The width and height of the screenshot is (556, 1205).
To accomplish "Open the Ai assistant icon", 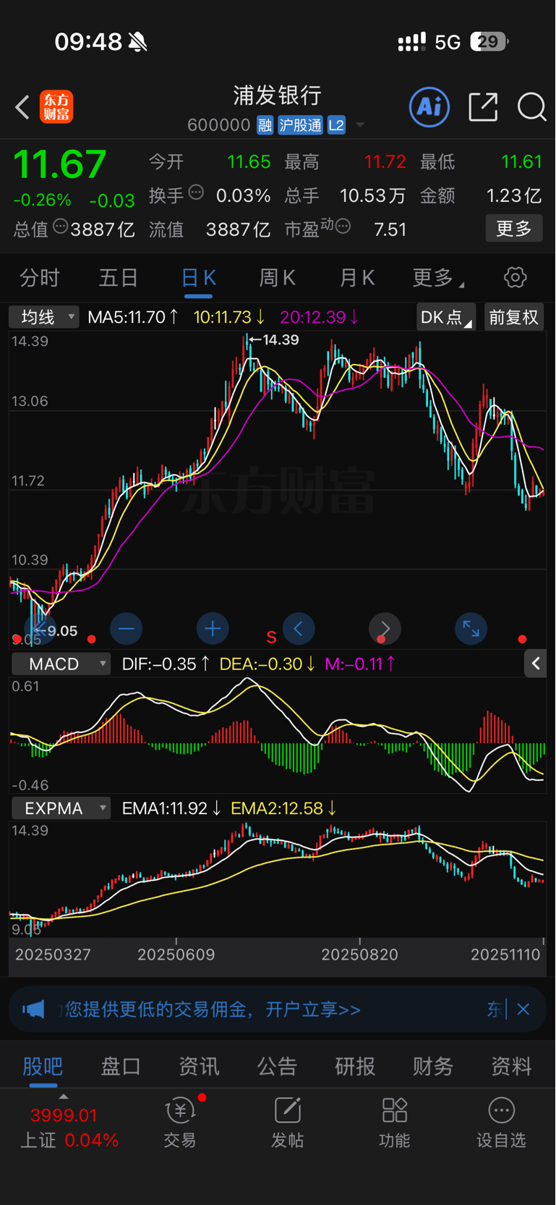I will (x=429, y=107).
